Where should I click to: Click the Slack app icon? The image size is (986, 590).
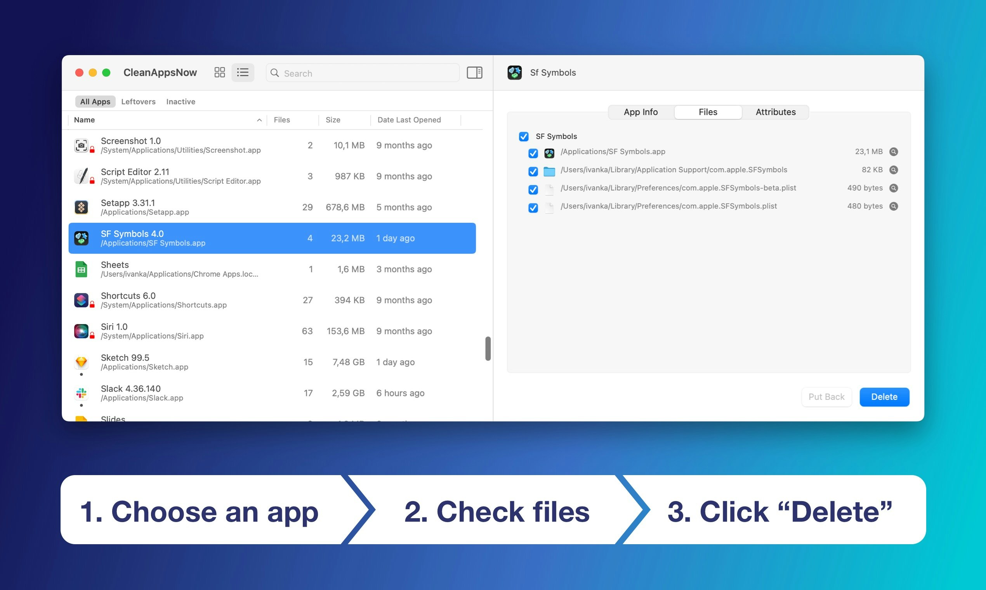point(81,393)
